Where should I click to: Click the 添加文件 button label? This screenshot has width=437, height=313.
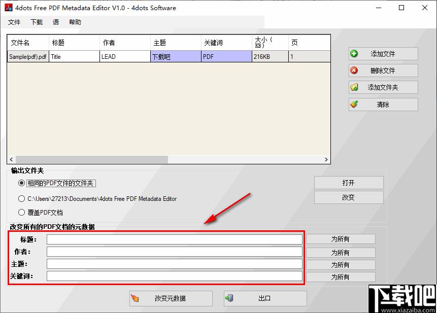click(x=383, y=54)
